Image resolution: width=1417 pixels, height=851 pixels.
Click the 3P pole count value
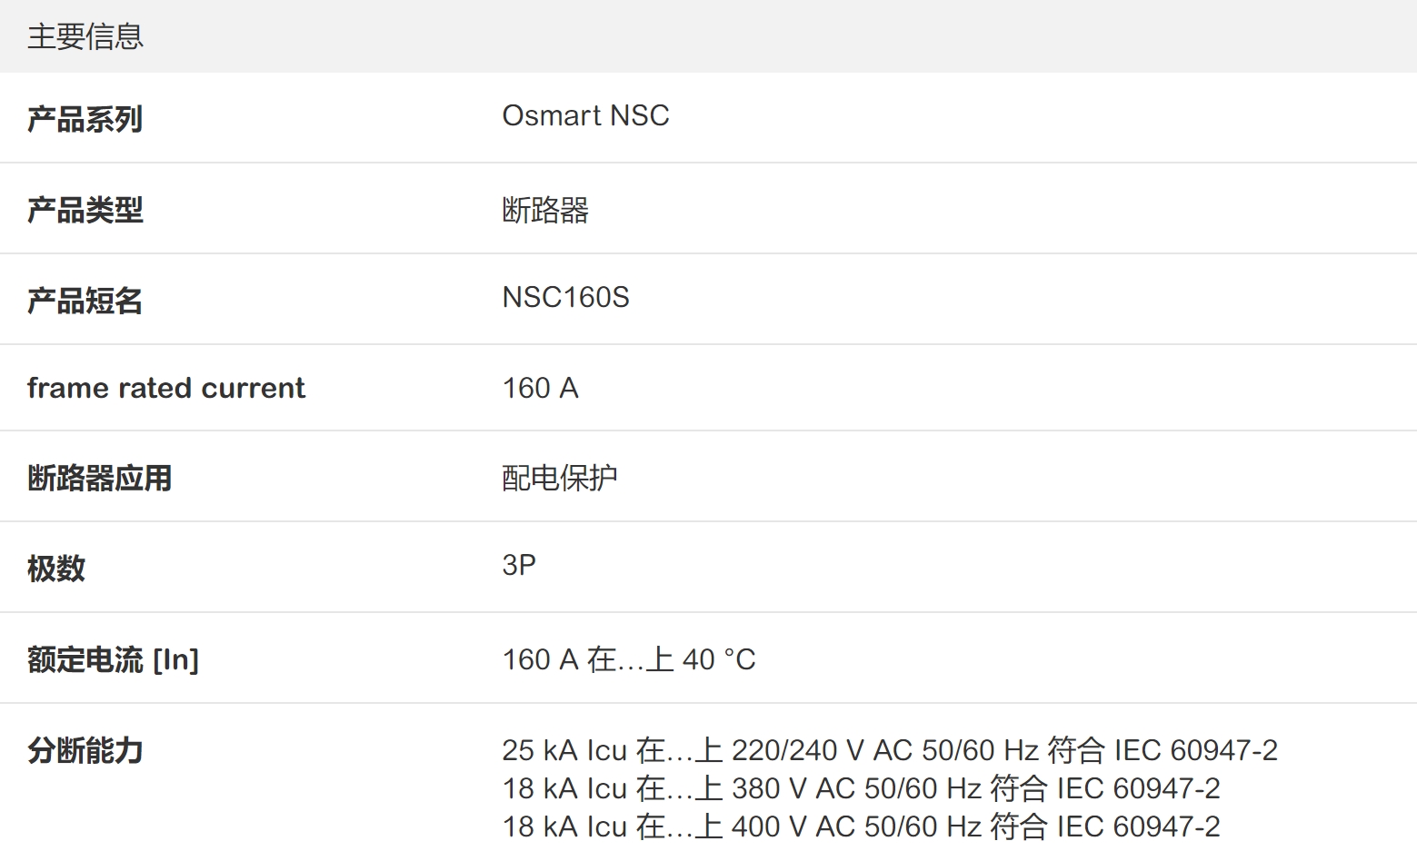point(519,565)
